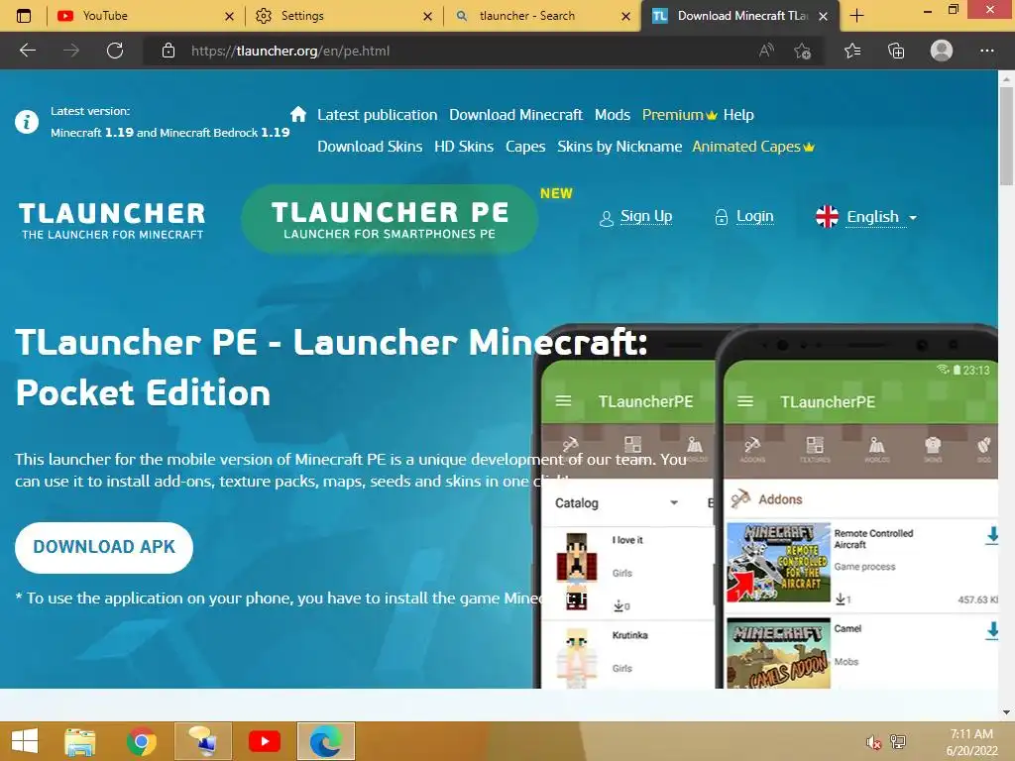Open Read aloud icon in address bar
This screenshot has height=761, width=1015.
[x=766, y=51]
